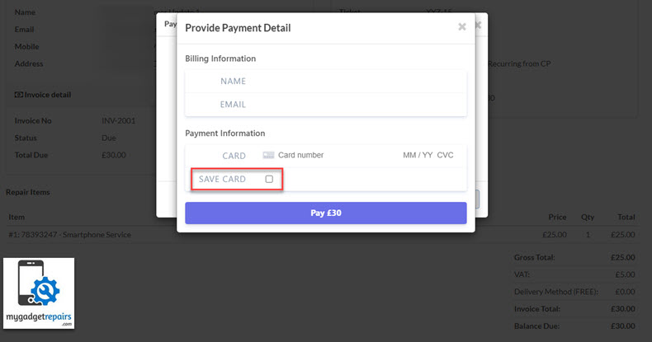Focus the Name billing field
Viewport: 652px width, 342px height.
click(x=325, y=82)
